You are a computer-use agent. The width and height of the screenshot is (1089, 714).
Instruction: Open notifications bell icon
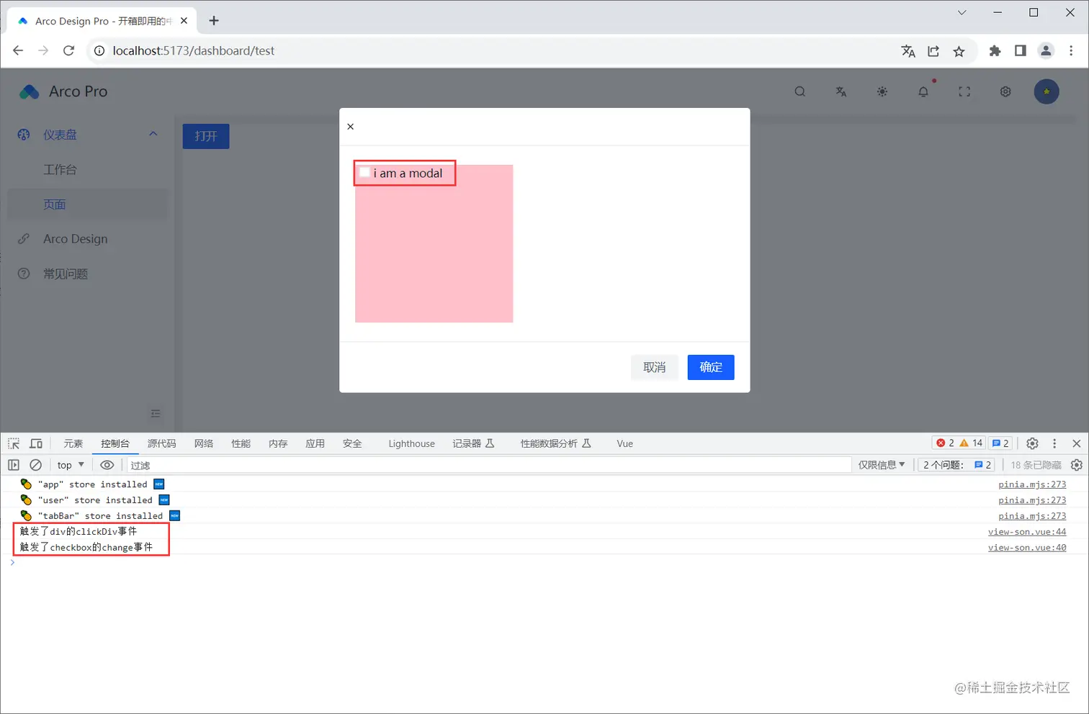click(x=923, y=91)
